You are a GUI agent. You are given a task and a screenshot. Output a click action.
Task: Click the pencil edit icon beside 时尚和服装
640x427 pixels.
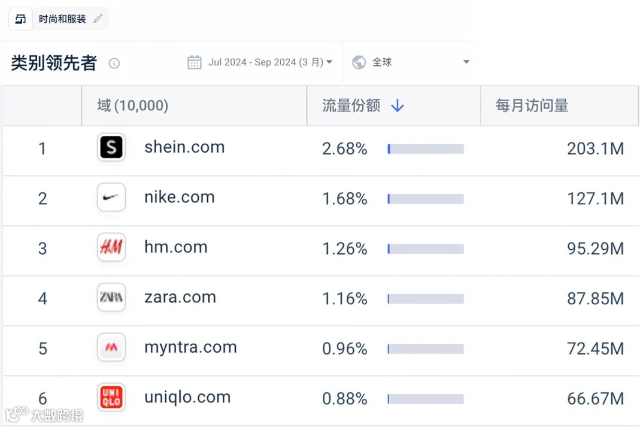[x=98, y=19]
